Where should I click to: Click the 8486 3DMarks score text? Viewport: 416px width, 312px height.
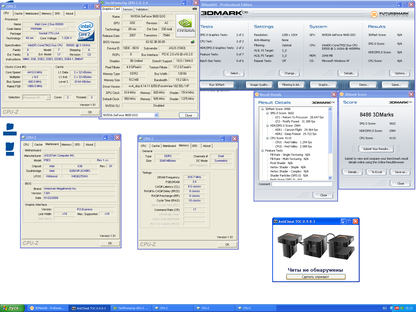376,115
